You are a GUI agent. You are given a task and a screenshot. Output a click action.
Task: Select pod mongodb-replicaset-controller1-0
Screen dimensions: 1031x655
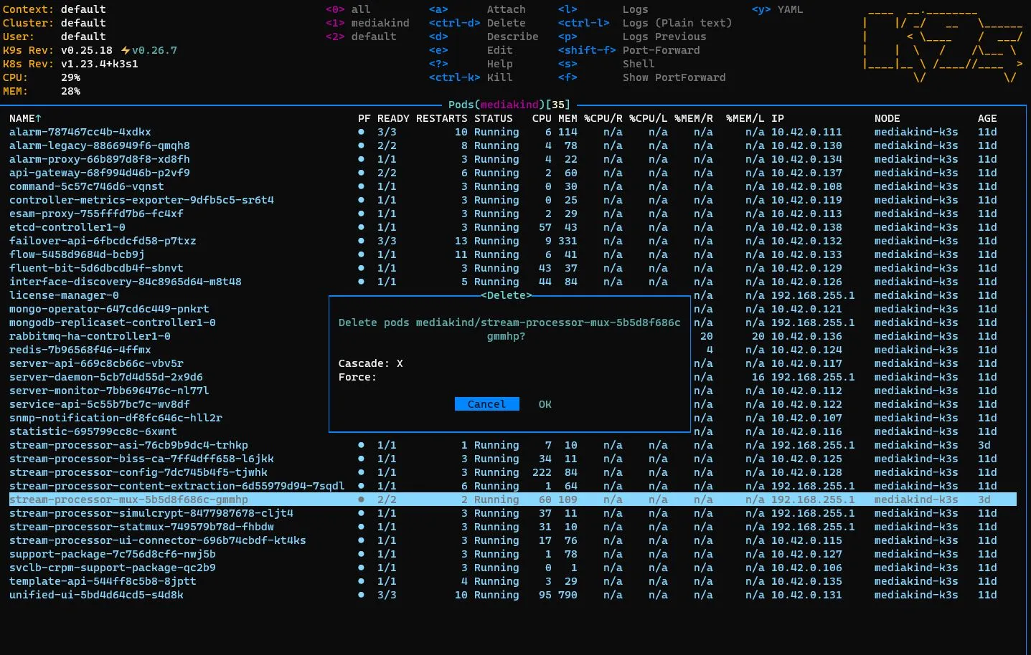pos(112,322)
